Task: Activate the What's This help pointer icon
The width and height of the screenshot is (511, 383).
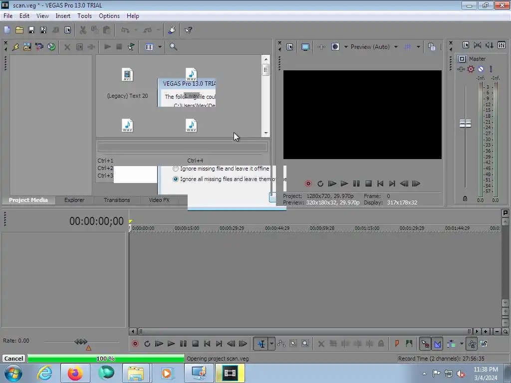Action: pos(188,30)
